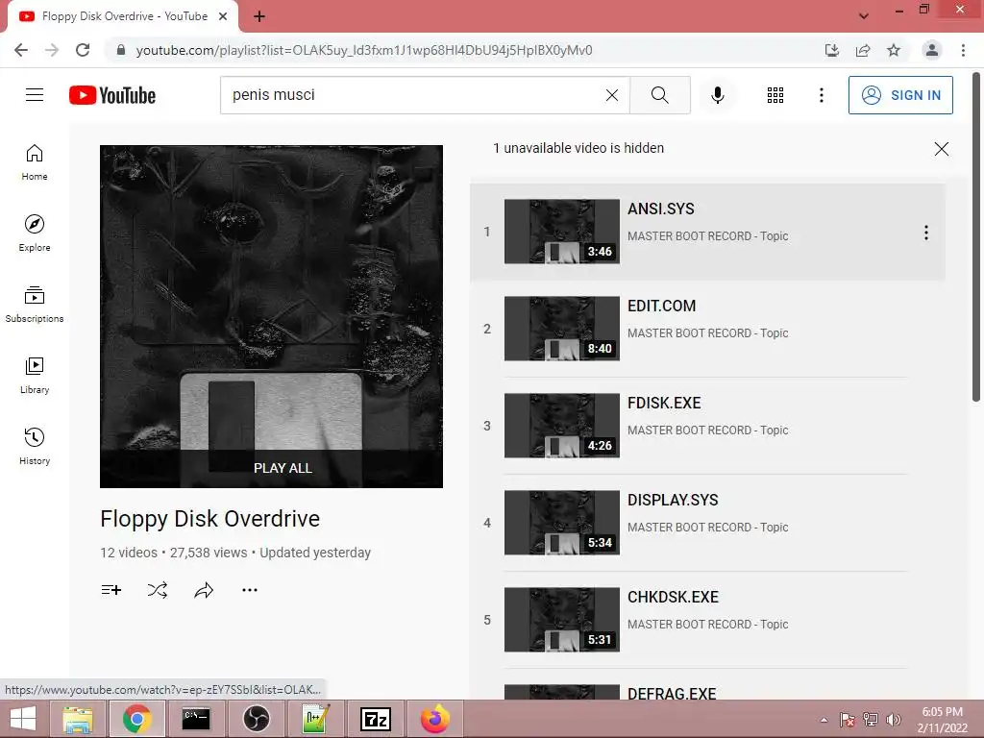Viewport: 984px width, 738px height.
Task: Share the Floppy Disk Overdrive playlist
Action: point(204,590)
